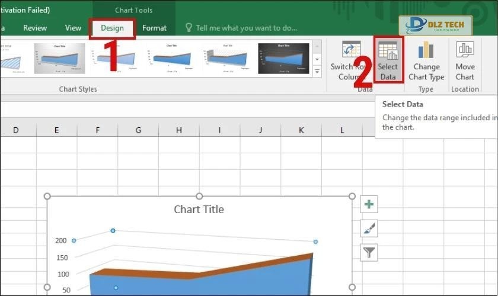Click Switch Row/Column icon
The height and width of the screenshot is (296, 498).
tap(351, 60)
